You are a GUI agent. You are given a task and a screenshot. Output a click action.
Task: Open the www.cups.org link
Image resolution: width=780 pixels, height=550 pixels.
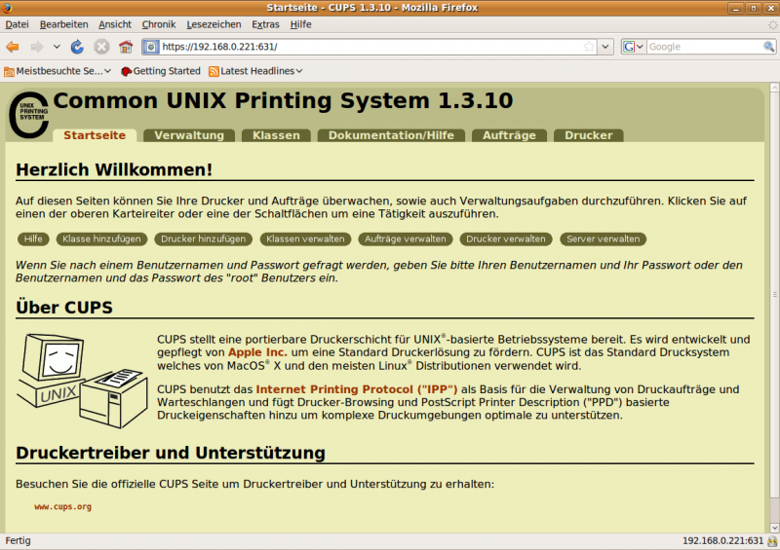(x=62, y=507)
